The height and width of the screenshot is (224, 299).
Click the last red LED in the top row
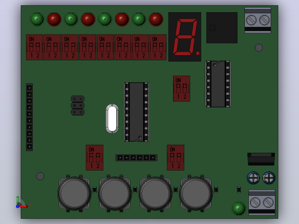click(156, 19)
